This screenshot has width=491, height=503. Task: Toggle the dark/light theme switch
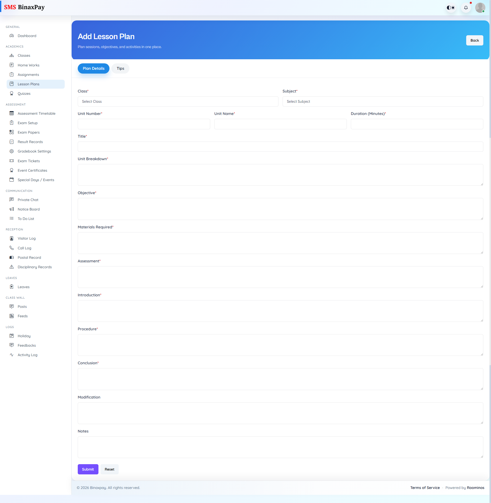(x=451, y=7)
